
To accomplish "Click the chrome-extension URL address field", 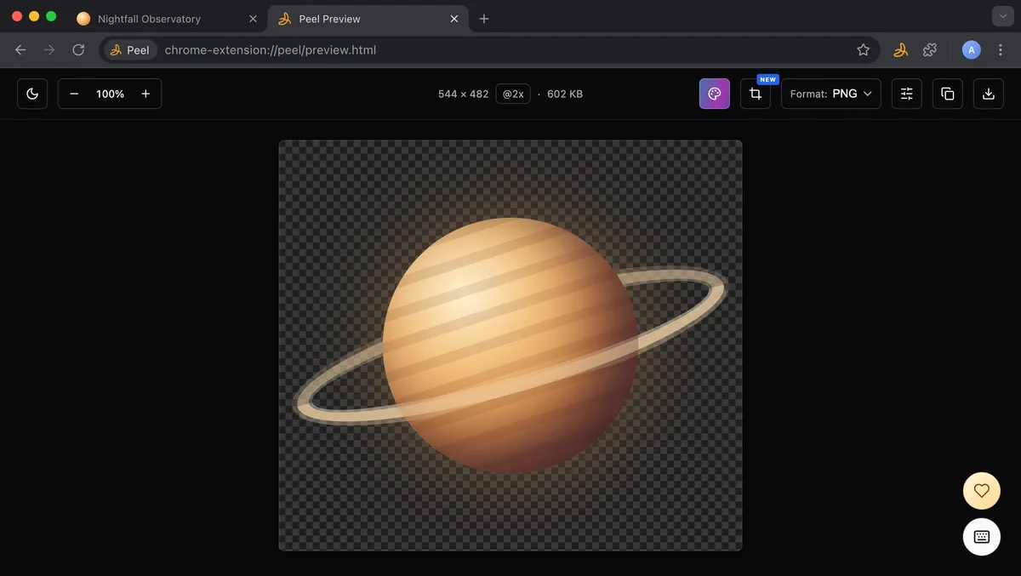I will point(489,50).
